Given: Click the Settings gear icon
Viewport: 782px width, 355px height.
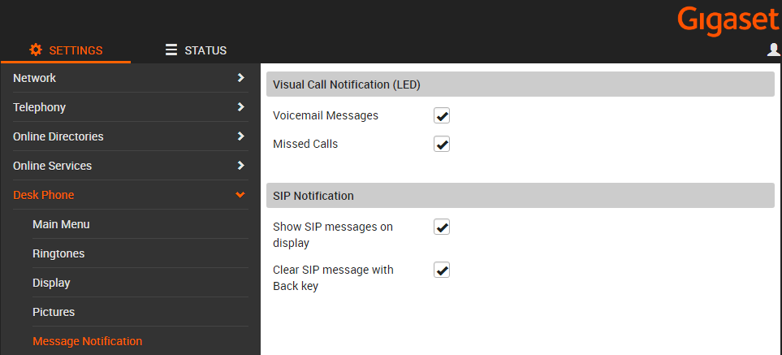Looking at the screenshot, I should click(x=36, y=50).
